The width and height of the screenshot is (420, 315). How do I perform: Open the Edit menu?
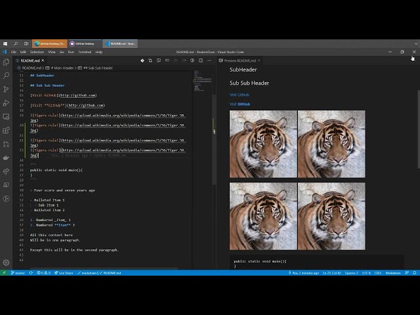(23, 52)
